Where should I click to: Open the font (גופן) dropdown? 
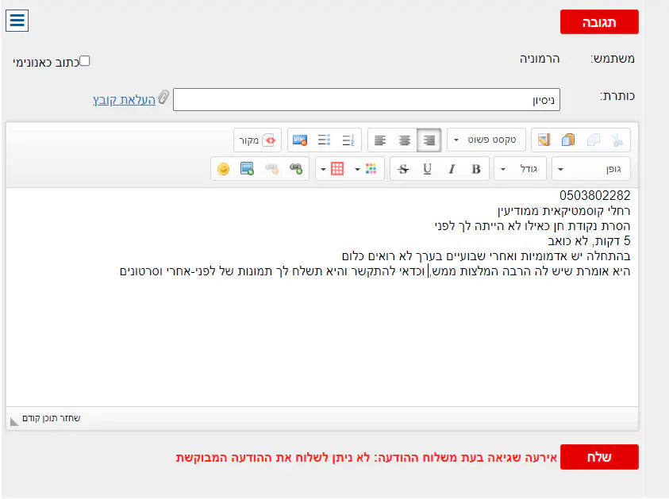[x=591, y=169]
